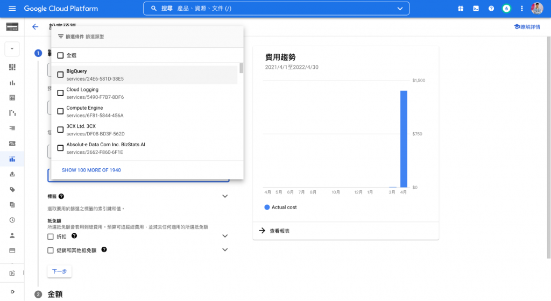This screenshot has width=551, height=301.
Task: Check the Absolut-e Data Com BizStats AI checkbox
Action: [60, 148]
